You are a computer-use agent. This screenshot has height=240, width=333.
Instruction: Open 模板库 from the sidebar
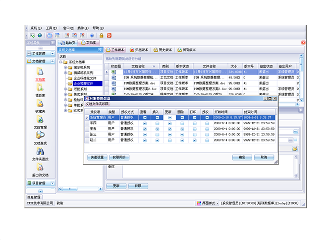40,89
